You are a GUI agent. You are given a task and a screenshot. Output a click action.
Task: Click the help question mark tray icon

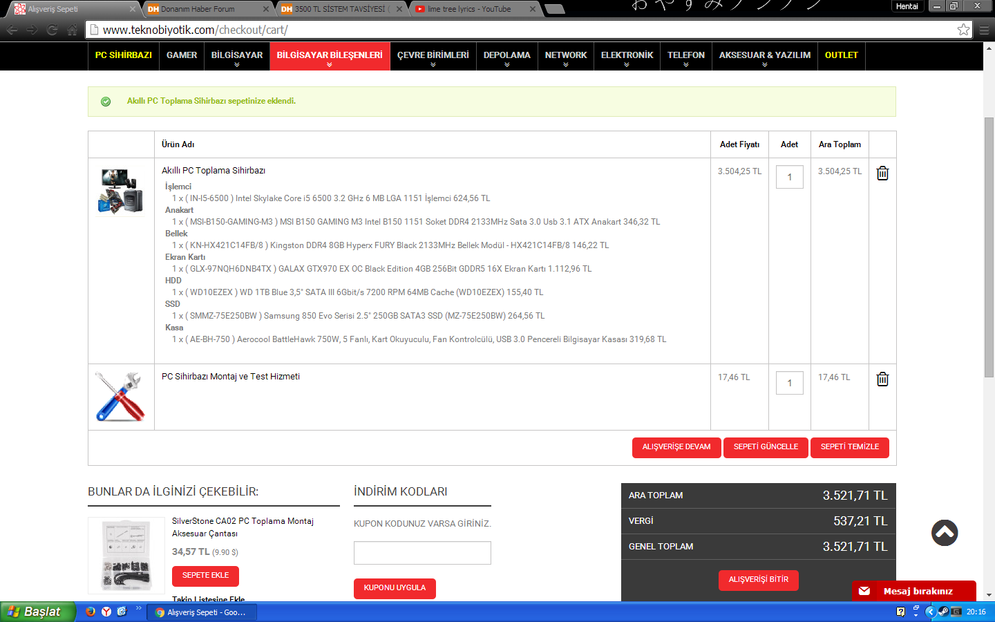coord(900,612)
